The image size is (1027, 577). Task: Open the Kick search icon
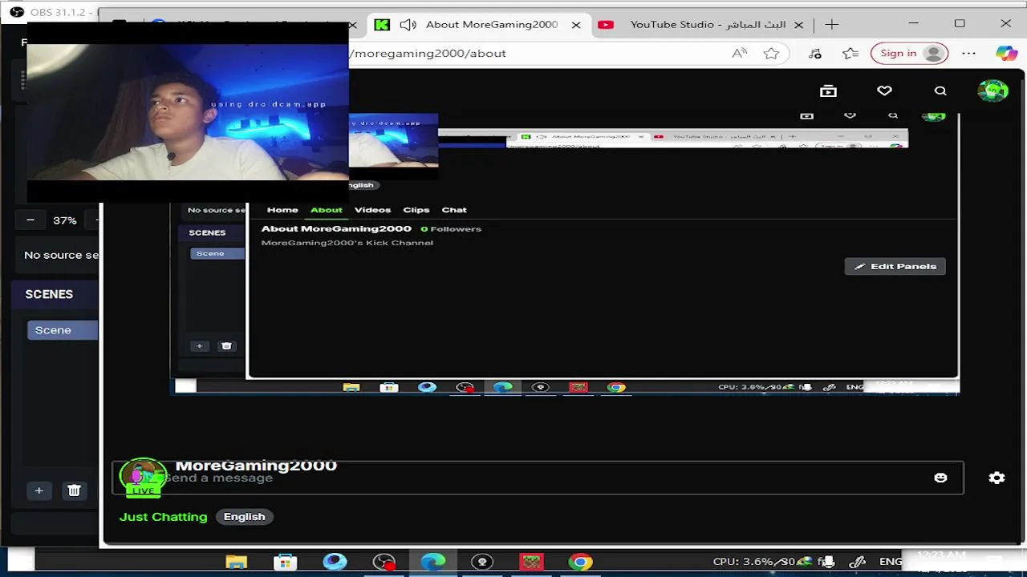click(940, 91)
